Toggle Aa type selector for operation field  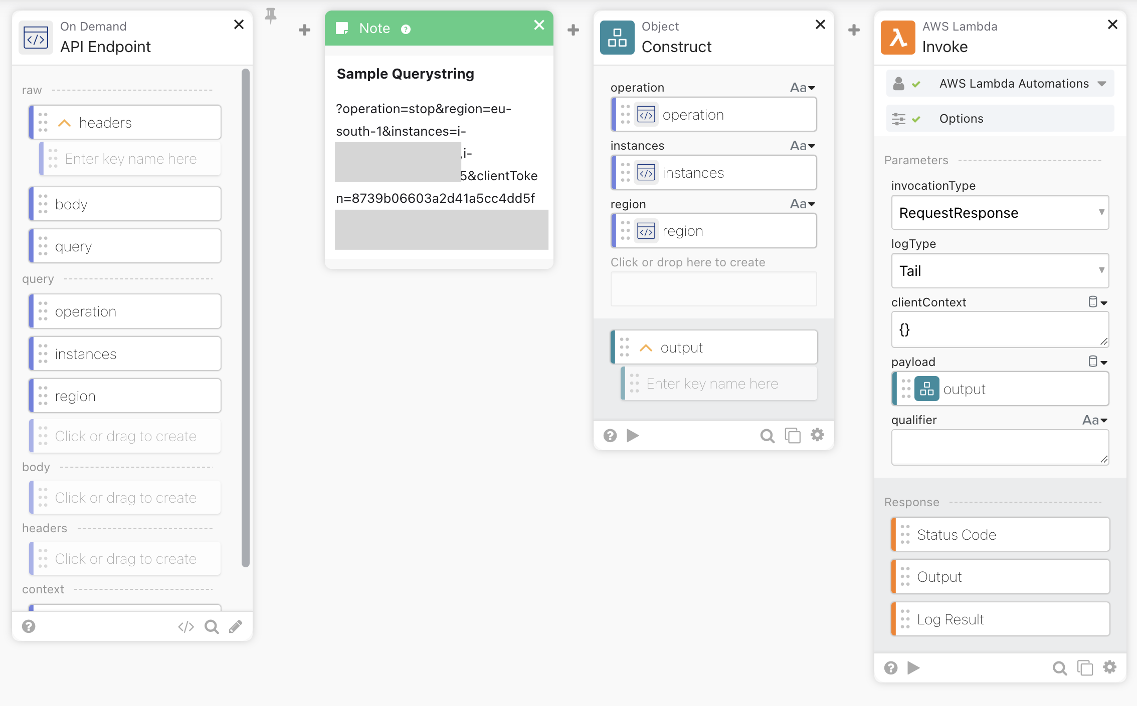[x=802, y=88]
